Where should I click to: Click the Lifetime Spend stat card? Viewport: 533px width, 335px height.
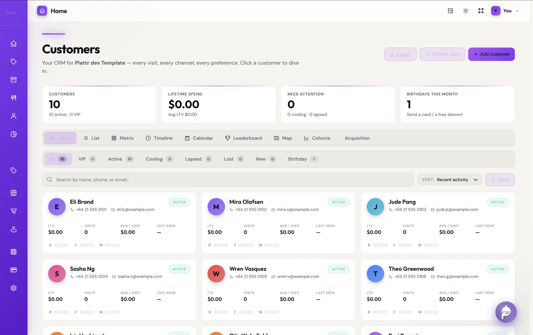tap(219, 104)
